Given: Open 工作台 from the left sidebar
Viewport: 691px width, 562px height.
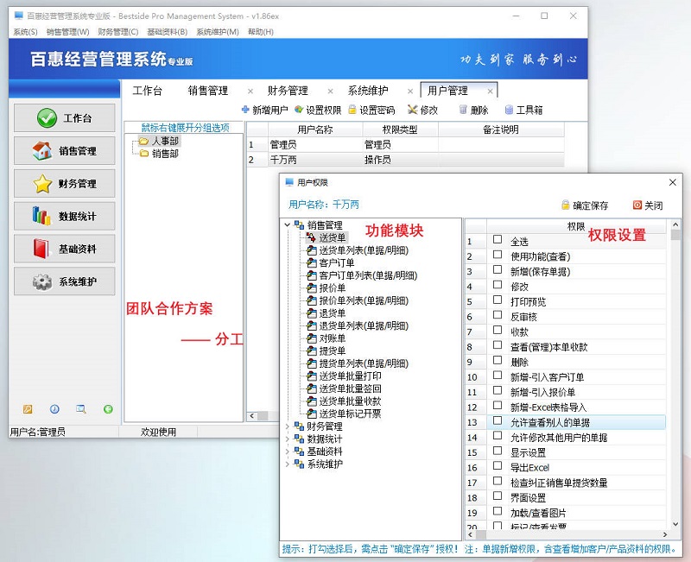Looking at the screenshot, I should pos(64,118).
